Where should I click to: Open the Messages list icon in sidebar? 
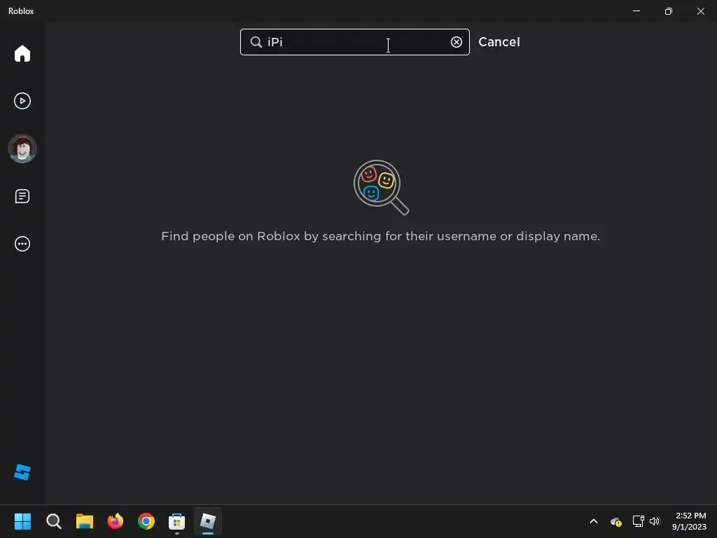click(22, 196)
